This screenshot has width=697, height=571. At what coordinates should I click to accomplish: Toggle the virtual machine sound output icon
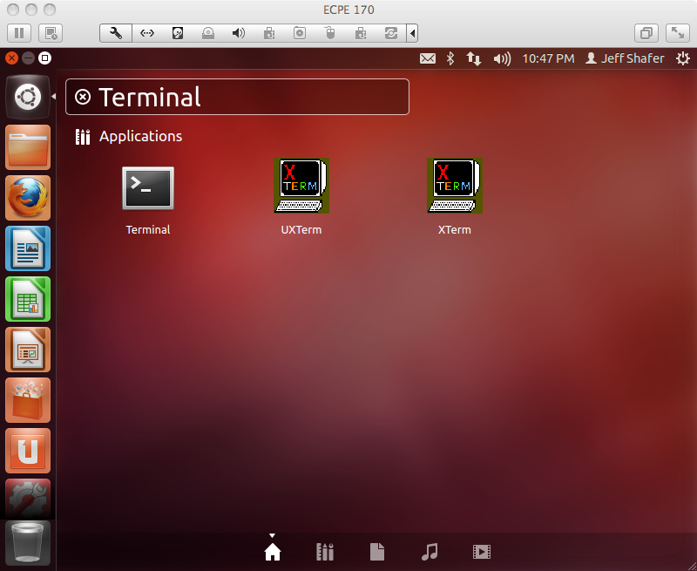[x=239, y=33]
